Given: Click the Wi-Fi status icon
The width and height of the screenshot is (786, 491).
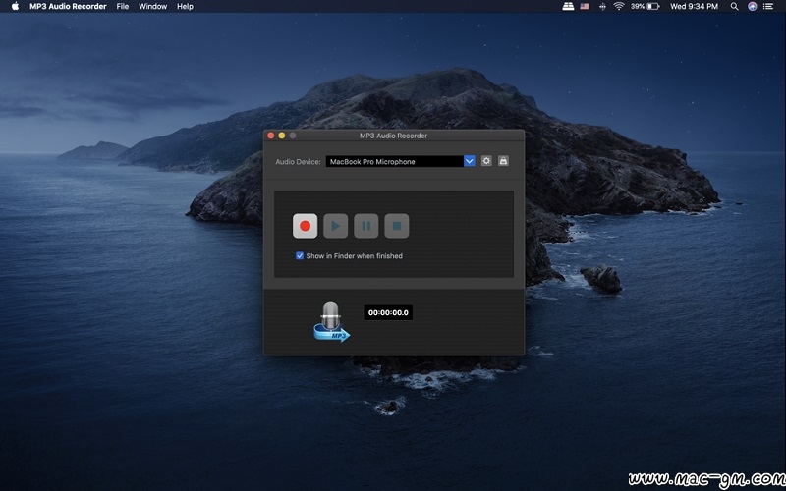Looking at the screenshot, I should (619, 7).
